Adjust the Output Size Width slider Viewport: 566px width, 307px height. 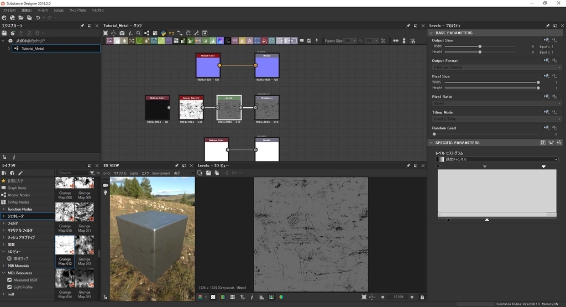480,46
